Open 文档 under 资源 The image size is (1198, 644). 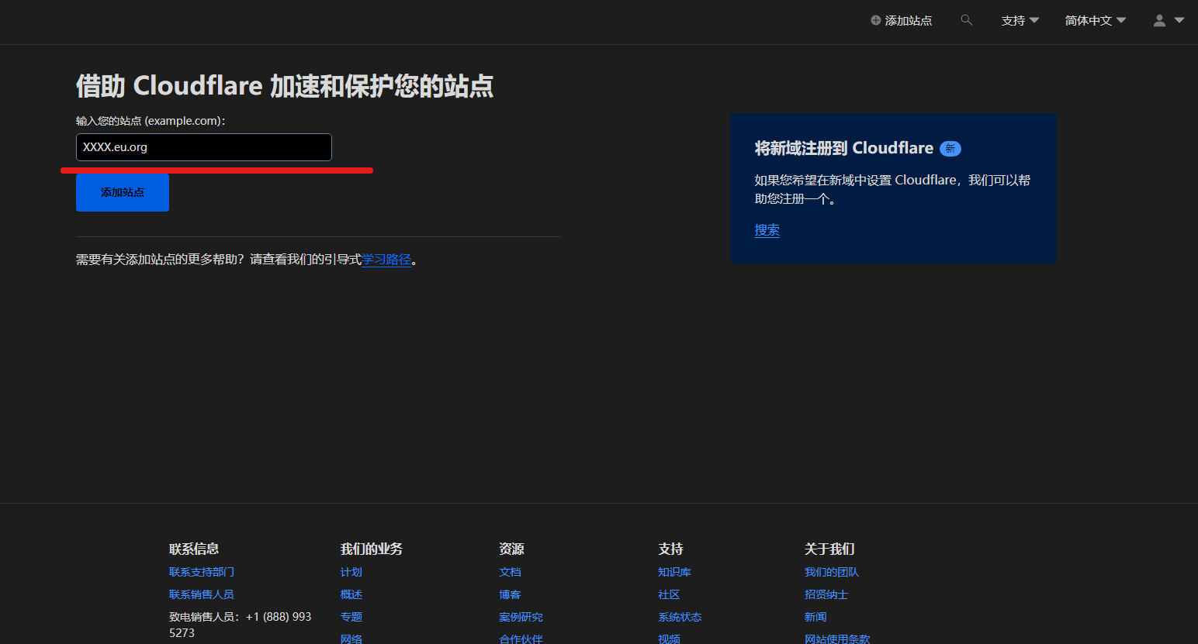(510, 572)
